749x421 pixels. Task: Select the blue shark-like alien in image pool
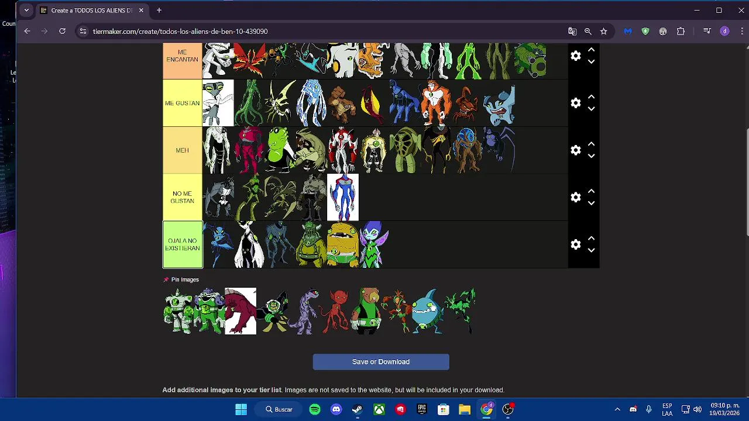[428, 311]
